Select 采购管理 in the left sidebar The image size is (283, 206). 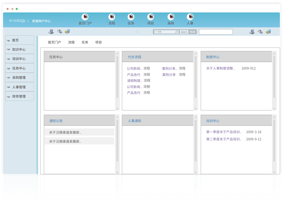click(20, 78)
